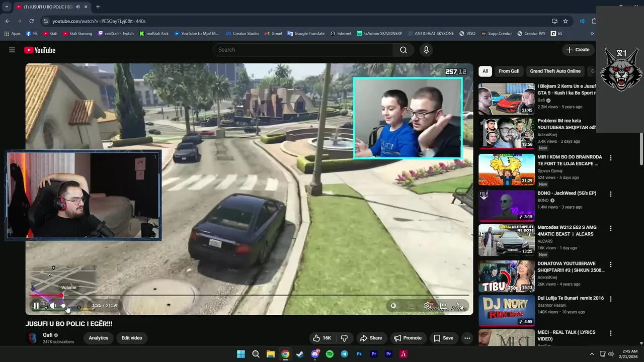
Task: Open File Explorer from the taskbar
Action: (x=270, y=354)
